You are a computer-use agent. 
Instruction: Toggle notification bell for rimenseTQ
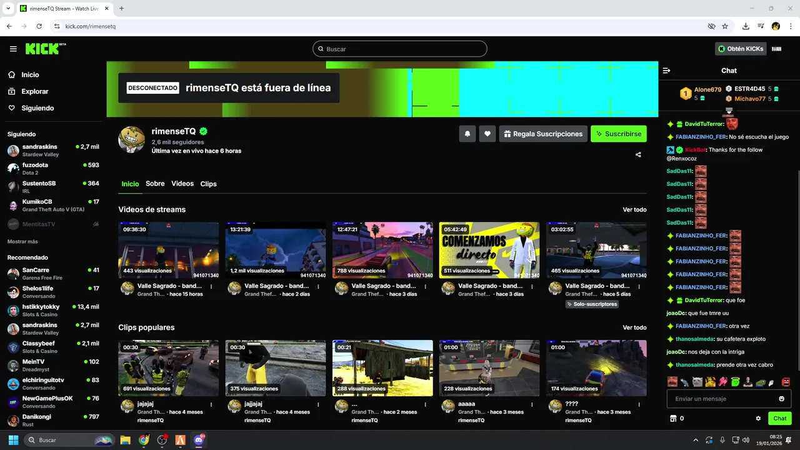coord(467,134)
